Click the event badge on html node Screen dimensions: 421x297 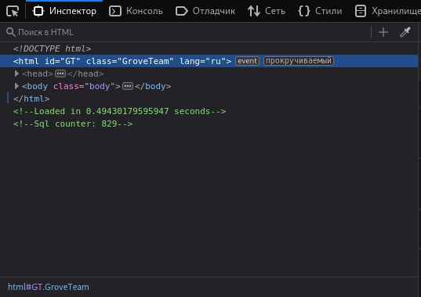point(247,61)
